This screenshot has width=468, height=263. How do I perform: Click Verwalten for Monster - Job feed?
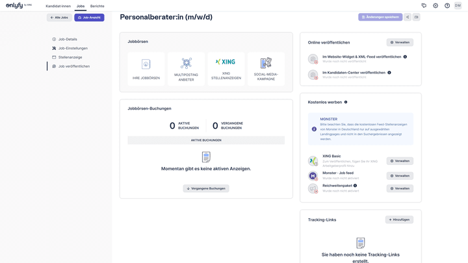pos(400,175)
